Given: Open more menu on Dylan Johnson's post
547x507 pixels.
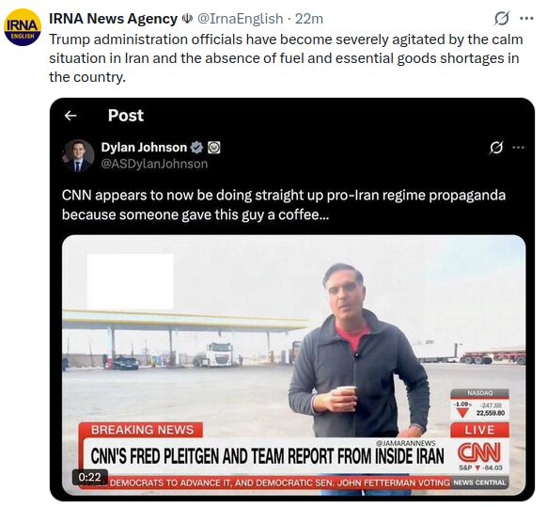Looking at the screenshot, I should click(x=519, y=148).
